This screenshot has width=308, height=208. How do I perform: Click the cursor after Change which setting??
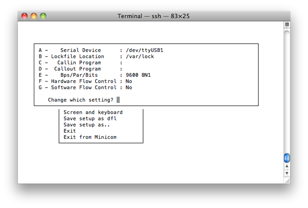point(118,100)
